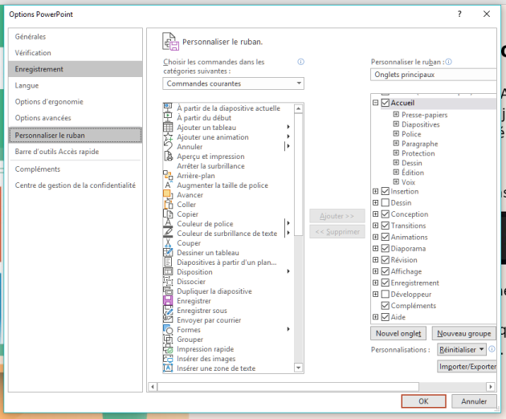The width and height of the screenshot is (506, 419).
Task: Click the Dessiner un tableau icon
Action: pos(168,253)
